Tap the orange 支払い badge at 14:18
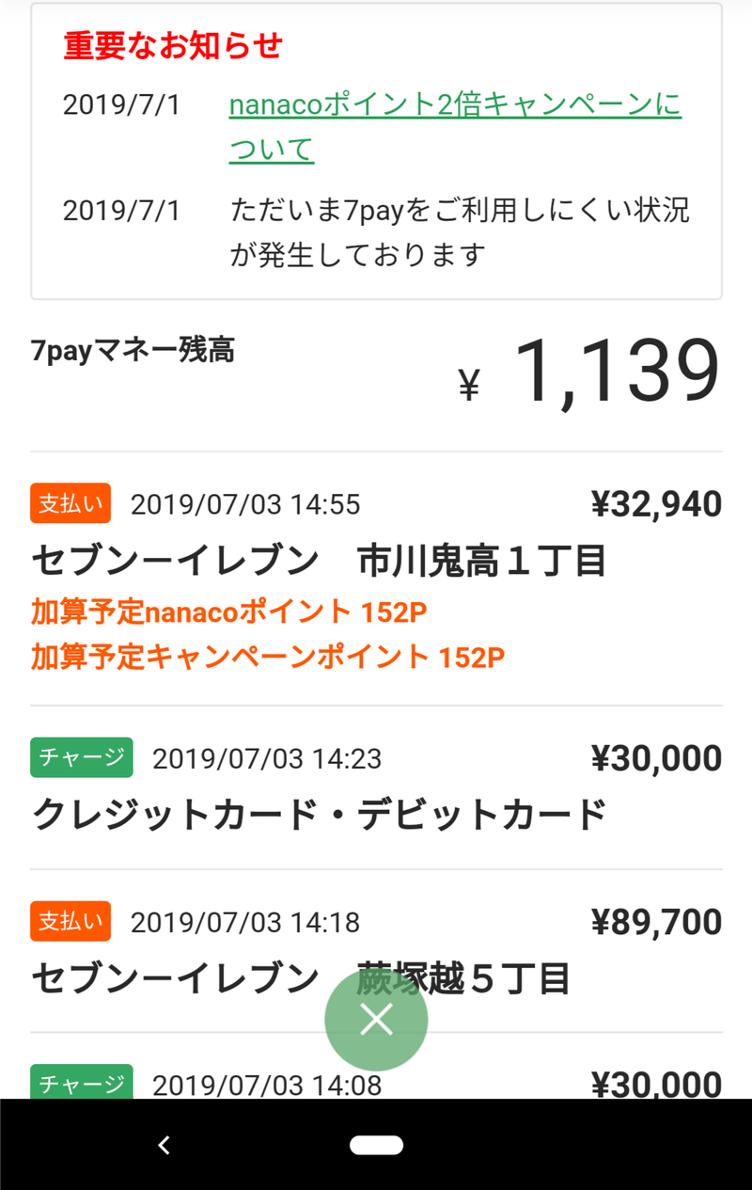This screenshot has width=752, height=1190. [x=70, y=921]
